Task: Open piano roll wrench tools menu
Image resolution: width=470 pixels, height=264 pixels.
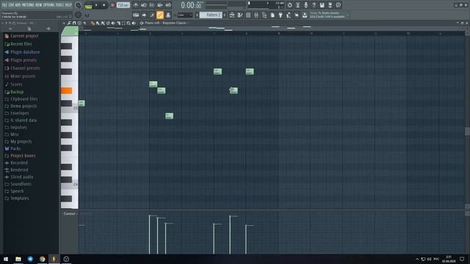Action: pyautogui.click(x=69, y=23)
